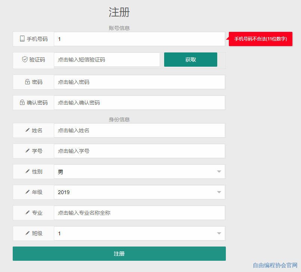The height and width of the screenshot is (272, 301).
Task: Click the pencil icon beside 班级
Action: pyautogui.click(x=27, y=233)
